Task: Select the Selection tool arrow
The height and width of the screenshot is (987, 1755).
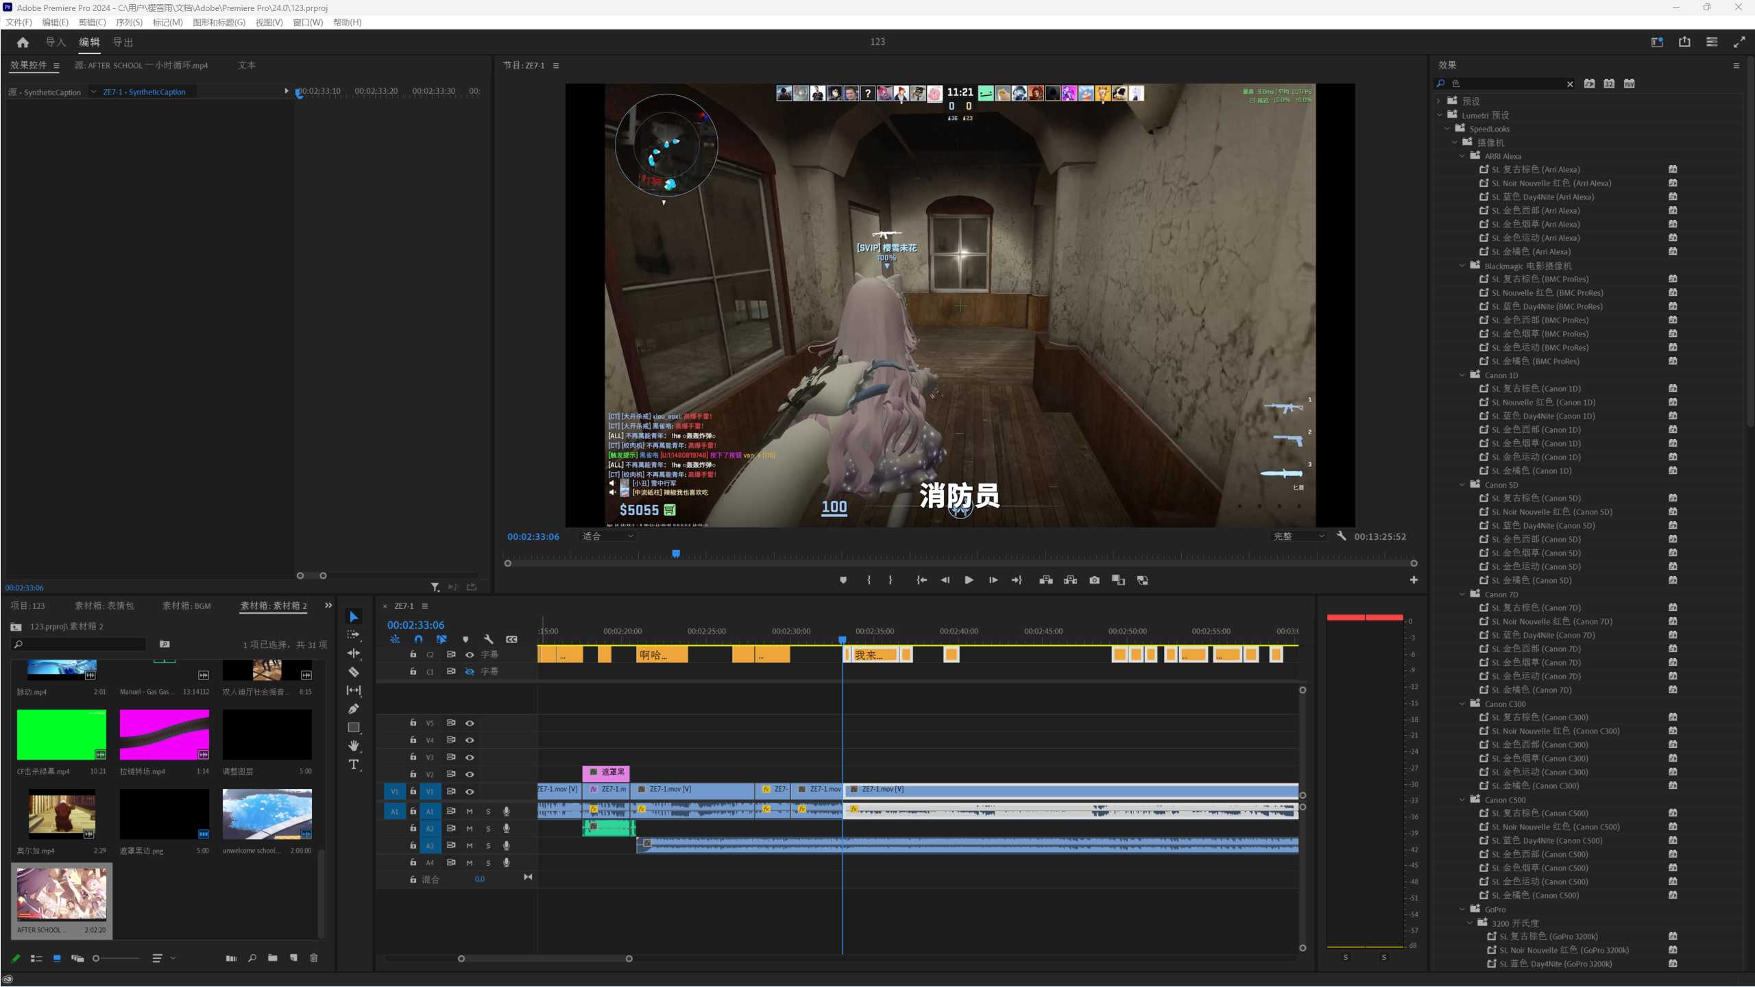Action: (x=354, y=617)
